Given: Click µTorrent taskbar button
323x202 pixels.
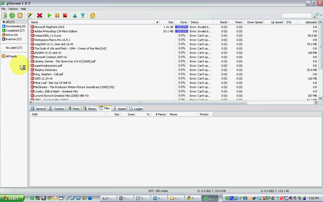Looking at the screenshot, I should tap(209, 198).
